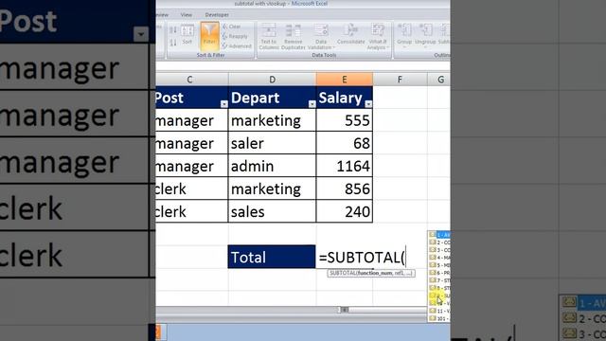This screenshot has height=341, width=606.
Task: Open the Salary column filter dropdown
Action: (368, 103)
